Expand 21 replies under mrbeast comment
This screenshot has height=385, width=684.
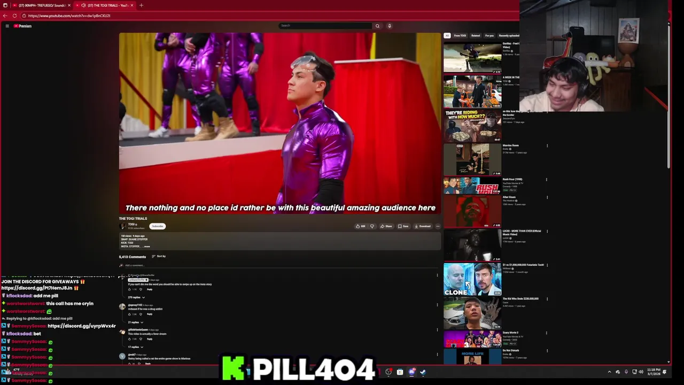(136, 322)
